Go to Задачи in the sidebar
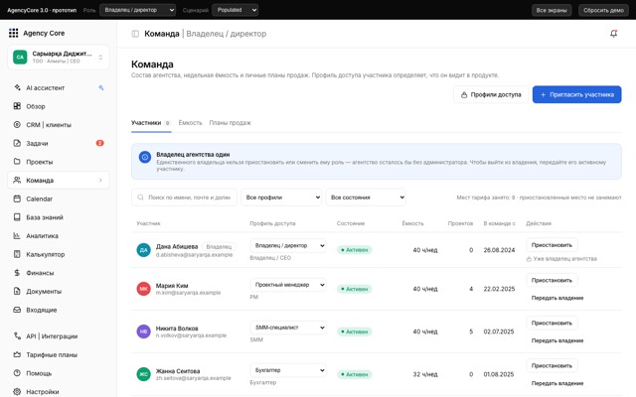The height and width of the screenshot is (397, 636). coord(59,143)
